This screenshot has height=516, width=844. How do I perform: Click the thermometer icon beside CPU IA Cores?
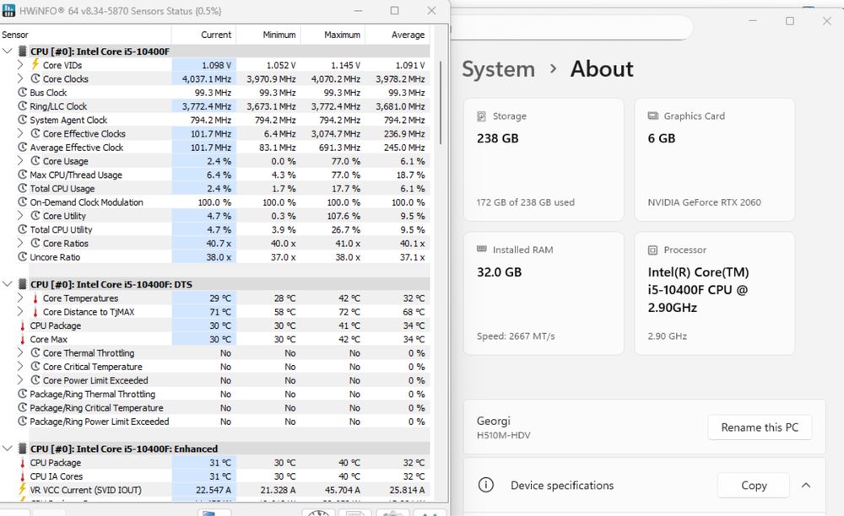22,476
